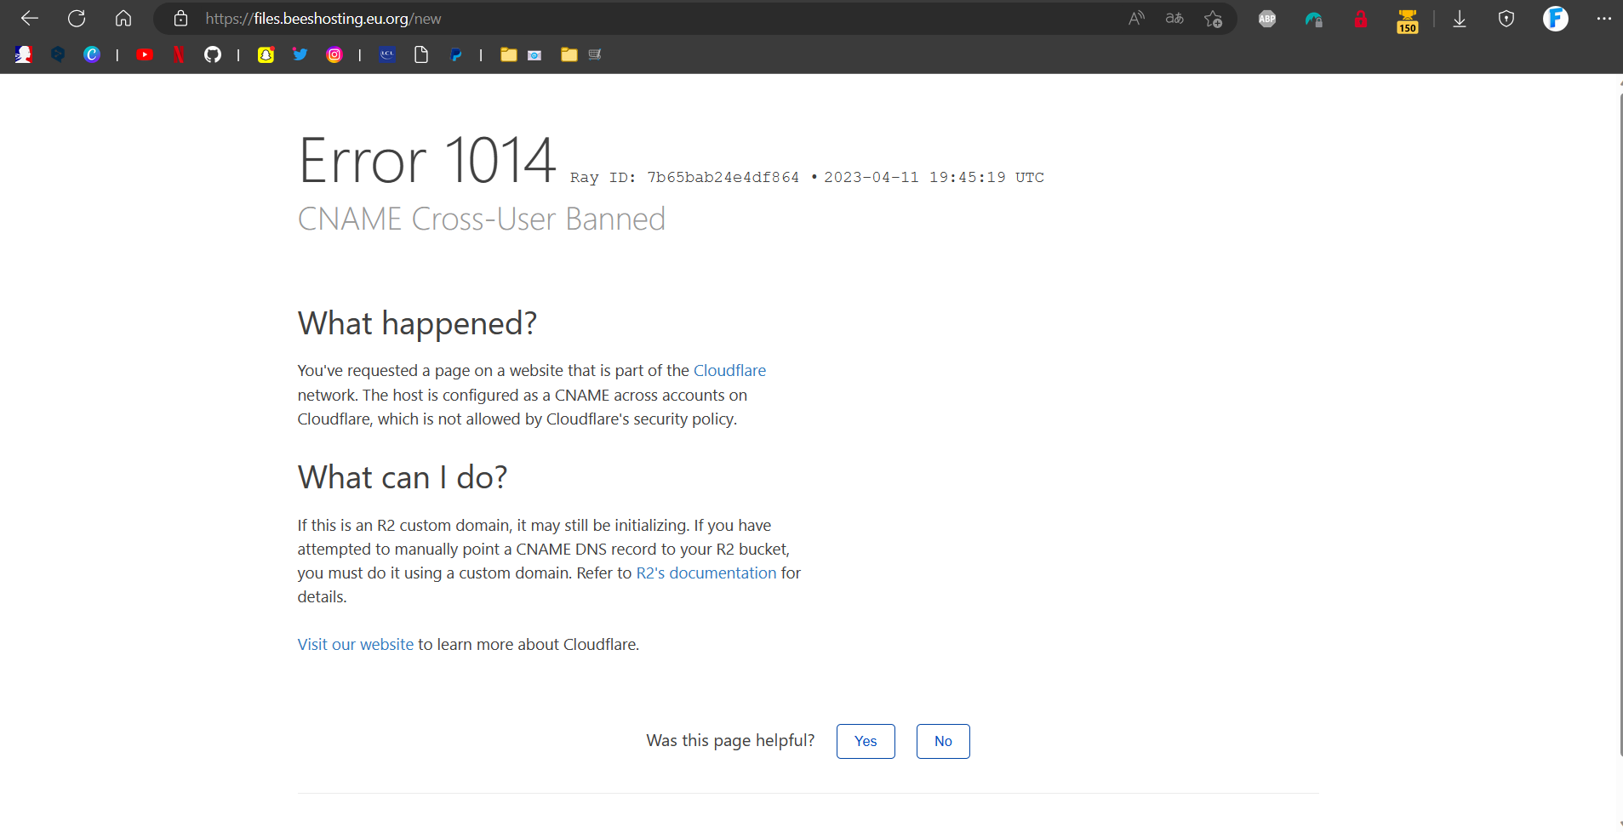Open the Snapchat bookmark
The width and height of the screenshot is (1623, 832).
click(266, 54)
